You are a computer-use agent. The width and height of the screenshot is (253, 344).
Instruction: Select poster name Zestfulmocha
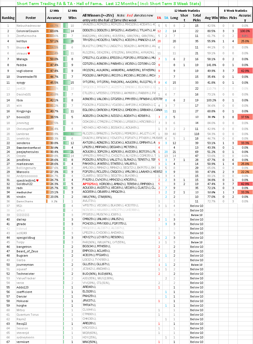click(x=26, y=36)
